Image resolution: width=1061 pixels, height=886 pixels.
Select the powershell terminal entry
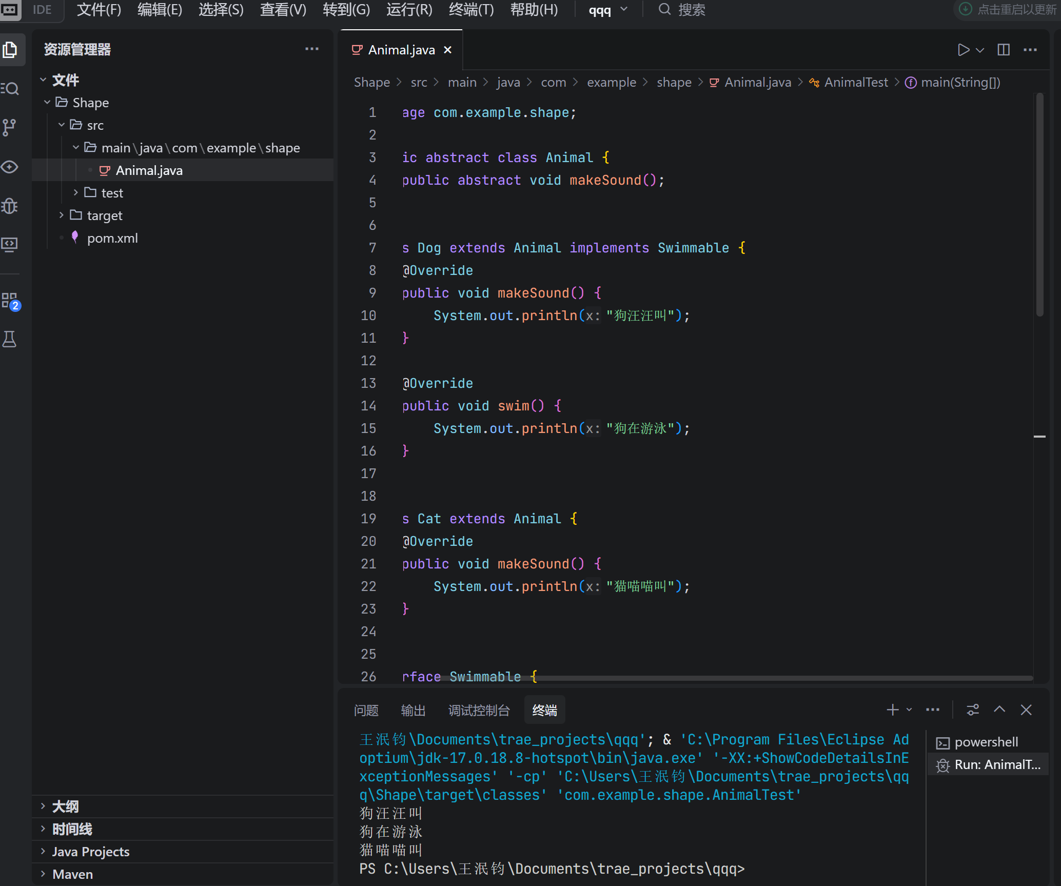(x=986, y=742)
